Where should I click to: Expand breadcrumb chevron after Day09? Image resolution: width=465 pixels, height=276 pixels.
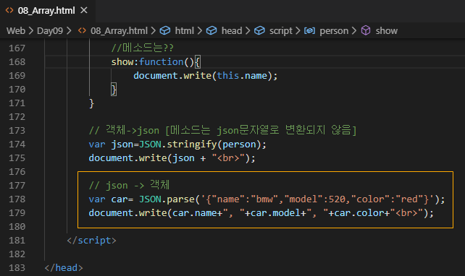click(69, 31)
